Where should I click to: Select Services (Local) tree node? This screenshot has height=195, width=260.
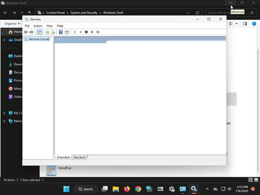point(37,39)
